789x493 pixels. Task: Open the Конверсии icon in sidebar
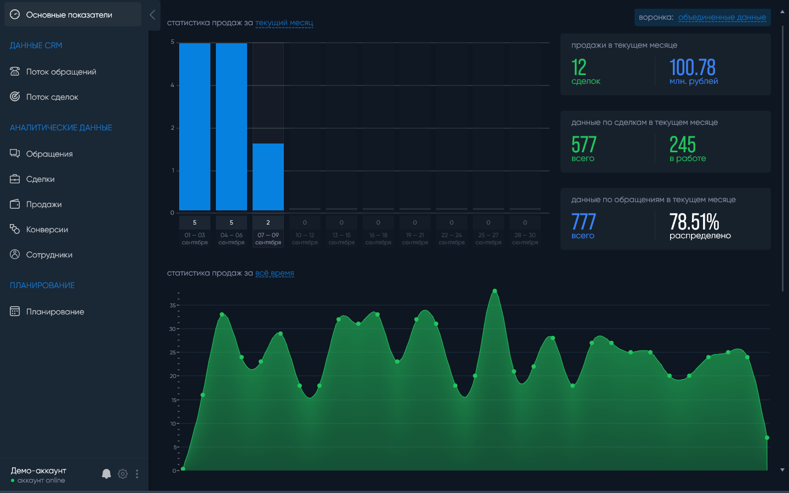coord(15,229)
